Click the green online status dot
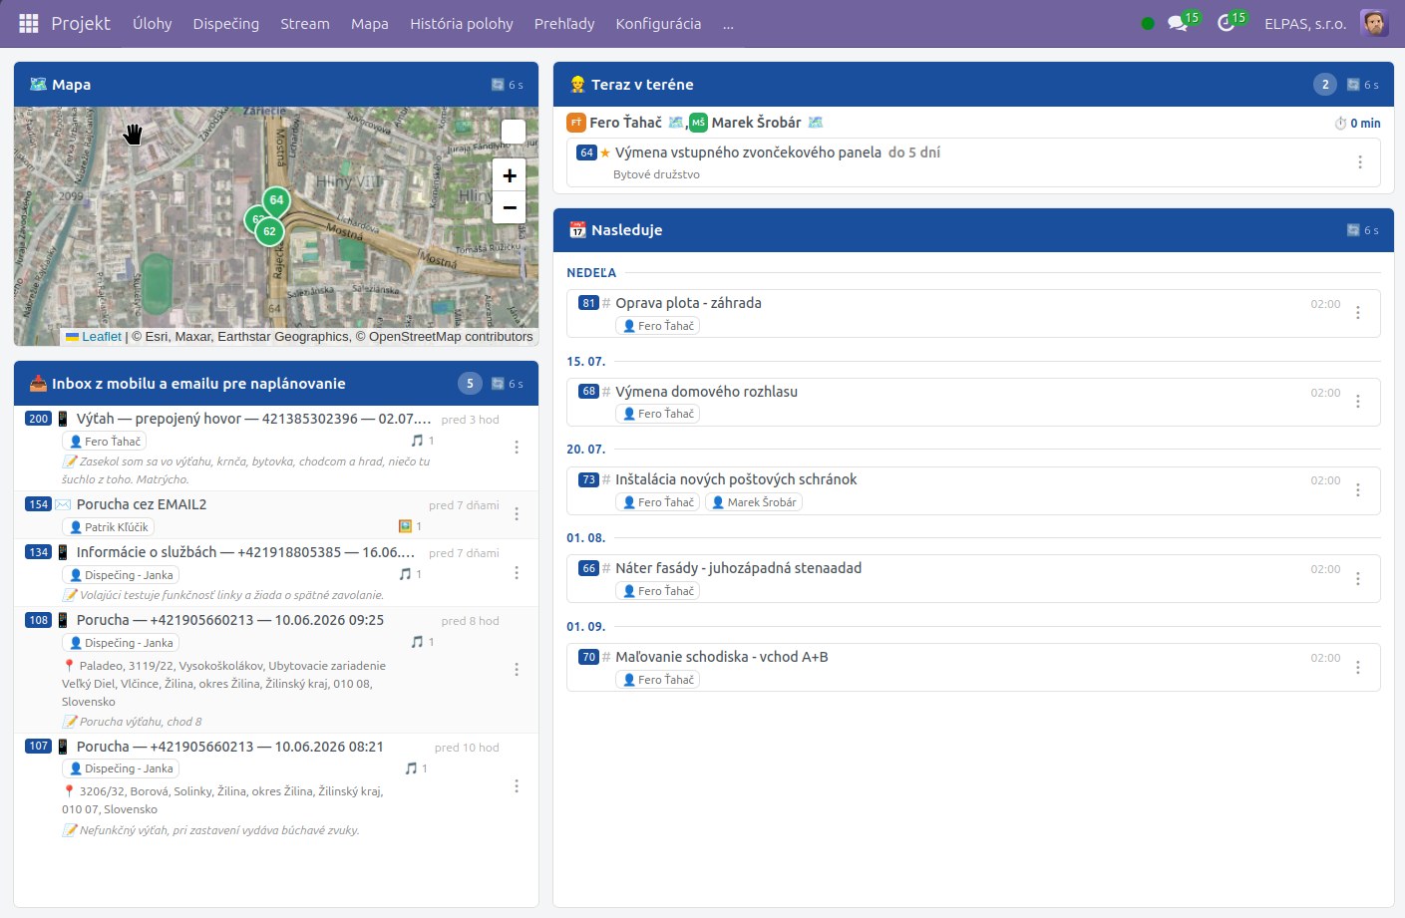The width and height of the screenshot is (1405, 918). (1148, 23)
